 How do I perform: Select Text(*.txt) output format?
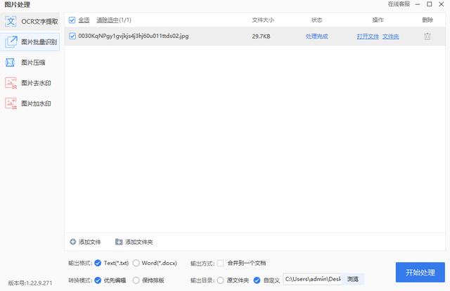[98, 263]
